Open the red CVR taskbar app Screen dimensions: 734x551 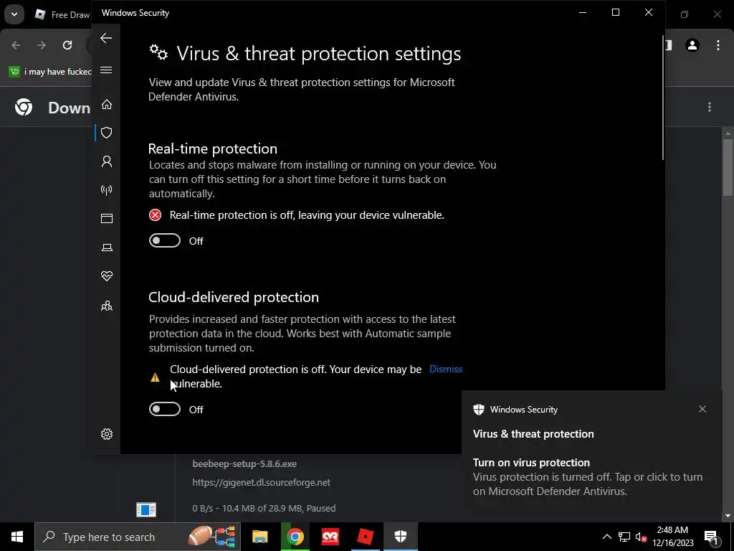[x=330, y=537]
